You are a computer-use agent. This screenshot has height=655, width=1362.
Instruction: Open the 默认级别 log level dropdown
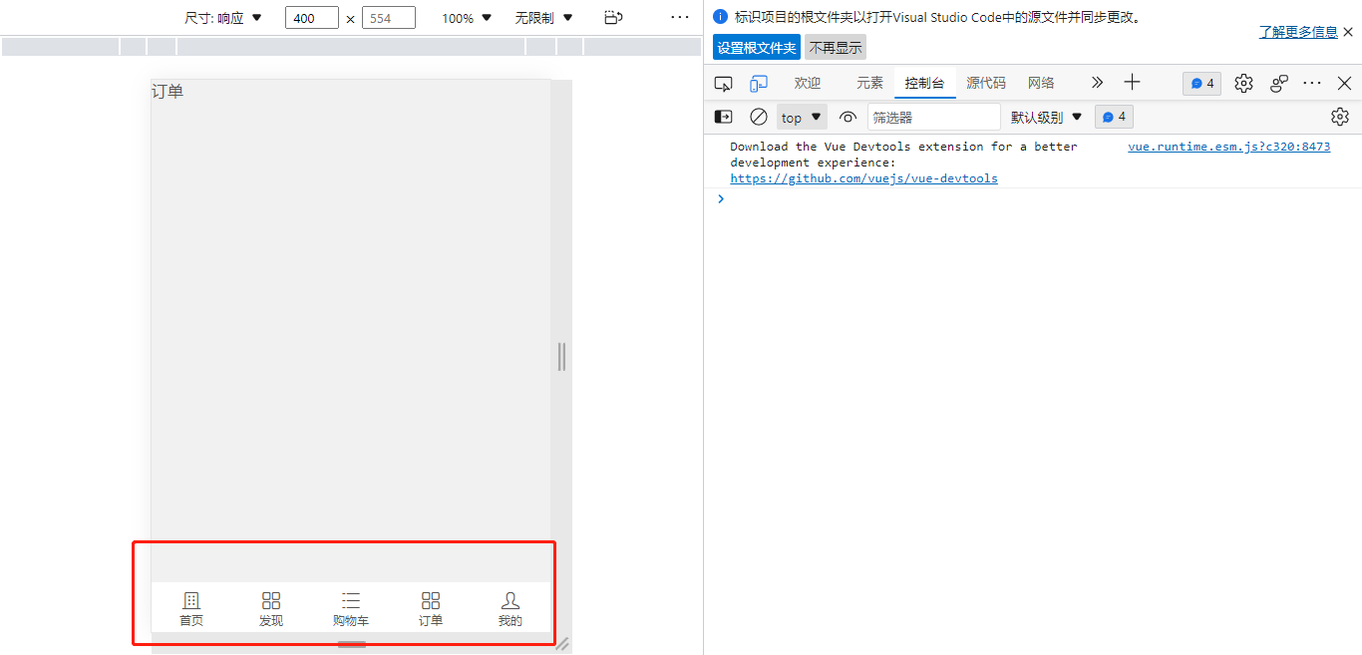coord(1046,117)
